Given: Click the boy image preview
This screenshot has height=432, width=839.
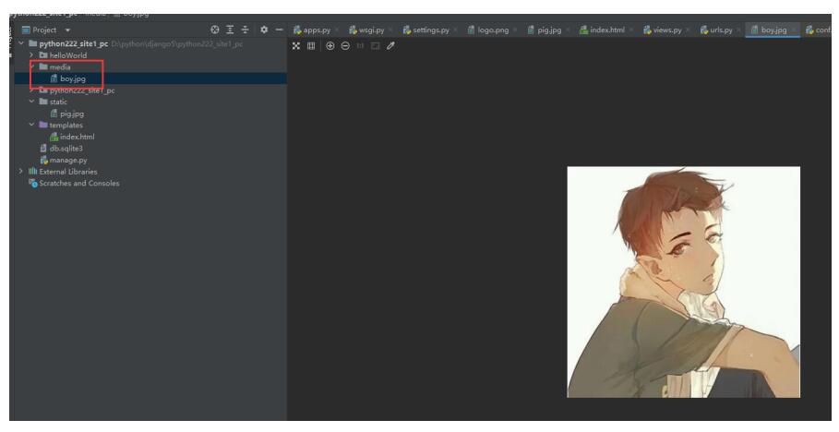Looking at the screenshot, I should (683, 282).
